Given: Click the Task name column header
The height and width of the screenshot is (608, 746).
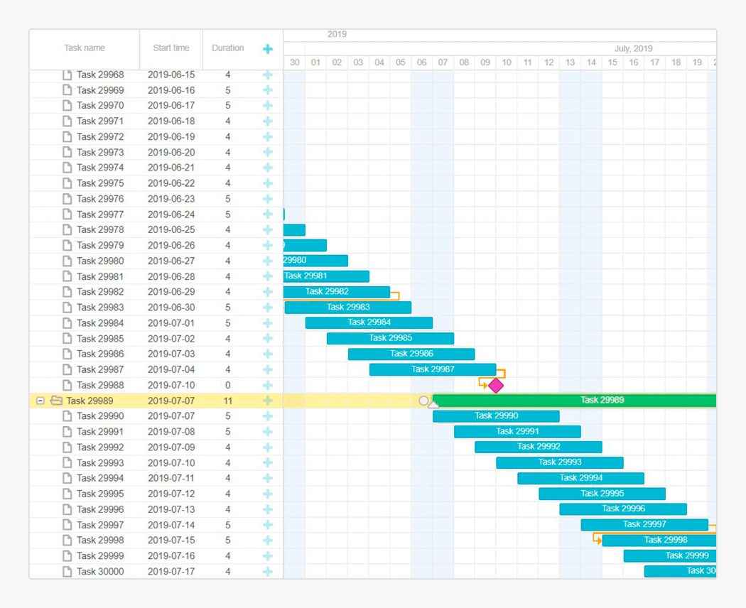Looking at the screenshot, I should [x=85, y=48].
